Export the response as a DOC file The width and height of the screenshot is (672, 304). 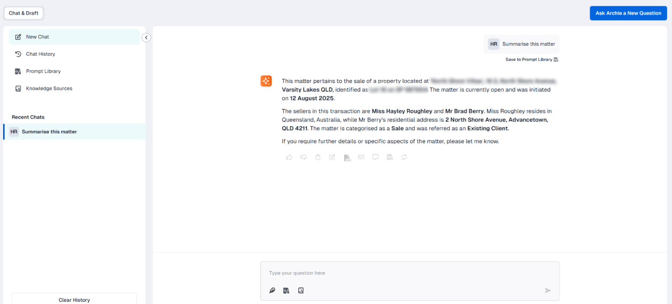[347, 157]
